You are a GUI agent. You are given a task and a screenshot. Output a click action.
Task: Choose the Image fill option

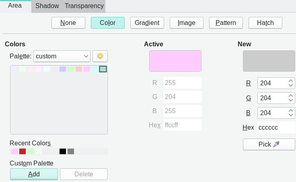187,23
